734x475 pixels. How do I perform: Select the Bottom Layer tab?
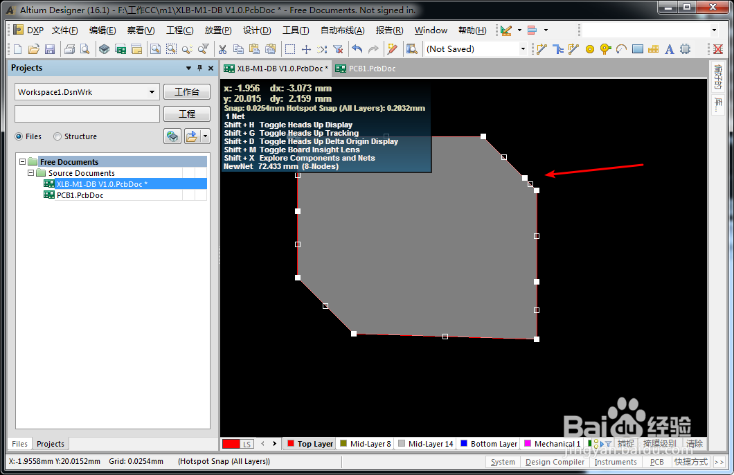pyautogui.click(x=489, y=444)
